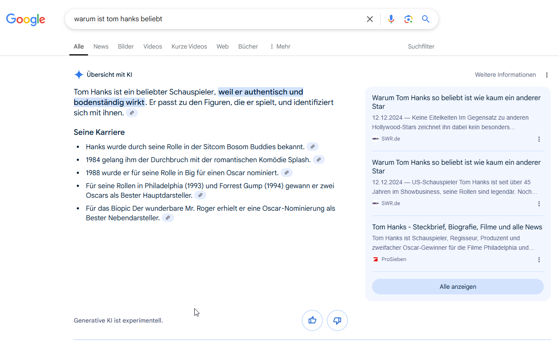Screen dimensions: 559x346
Task: Click the magnifying glass search icon
Action: pos(426,19)
